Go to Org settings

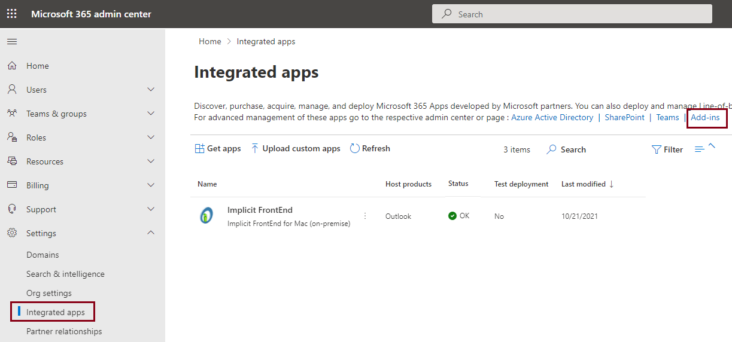pos(49,293)
